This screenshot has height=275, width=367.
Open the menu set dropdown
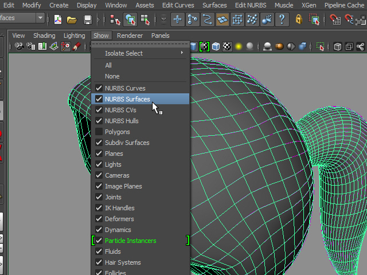pos(40,18)
